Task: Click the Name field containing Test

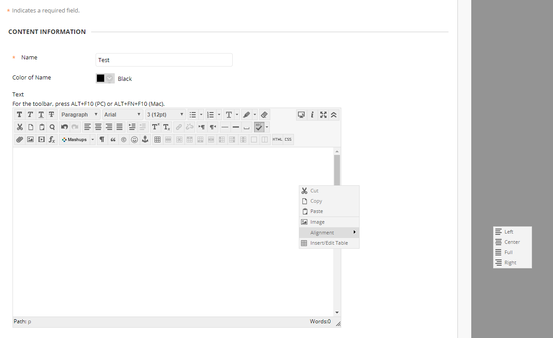Action: pyautogui.click(x=164, y=60)
